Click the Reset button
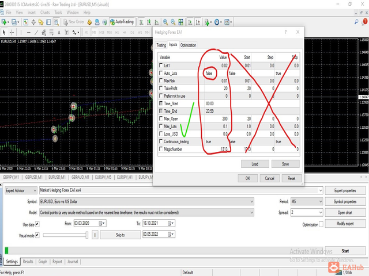Viewport: 369px width, 276px height. (291, 178)
